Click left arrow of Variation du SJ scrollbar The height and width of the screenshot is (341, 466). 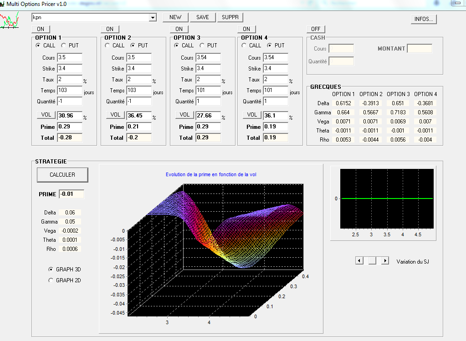pos(359,260)
